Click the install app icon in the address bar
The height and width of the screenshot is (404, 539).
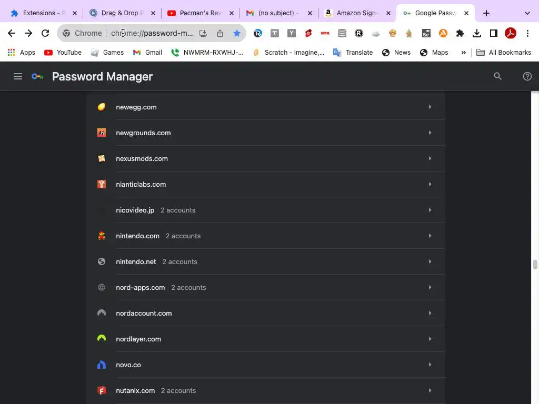(x=203, y=33)
